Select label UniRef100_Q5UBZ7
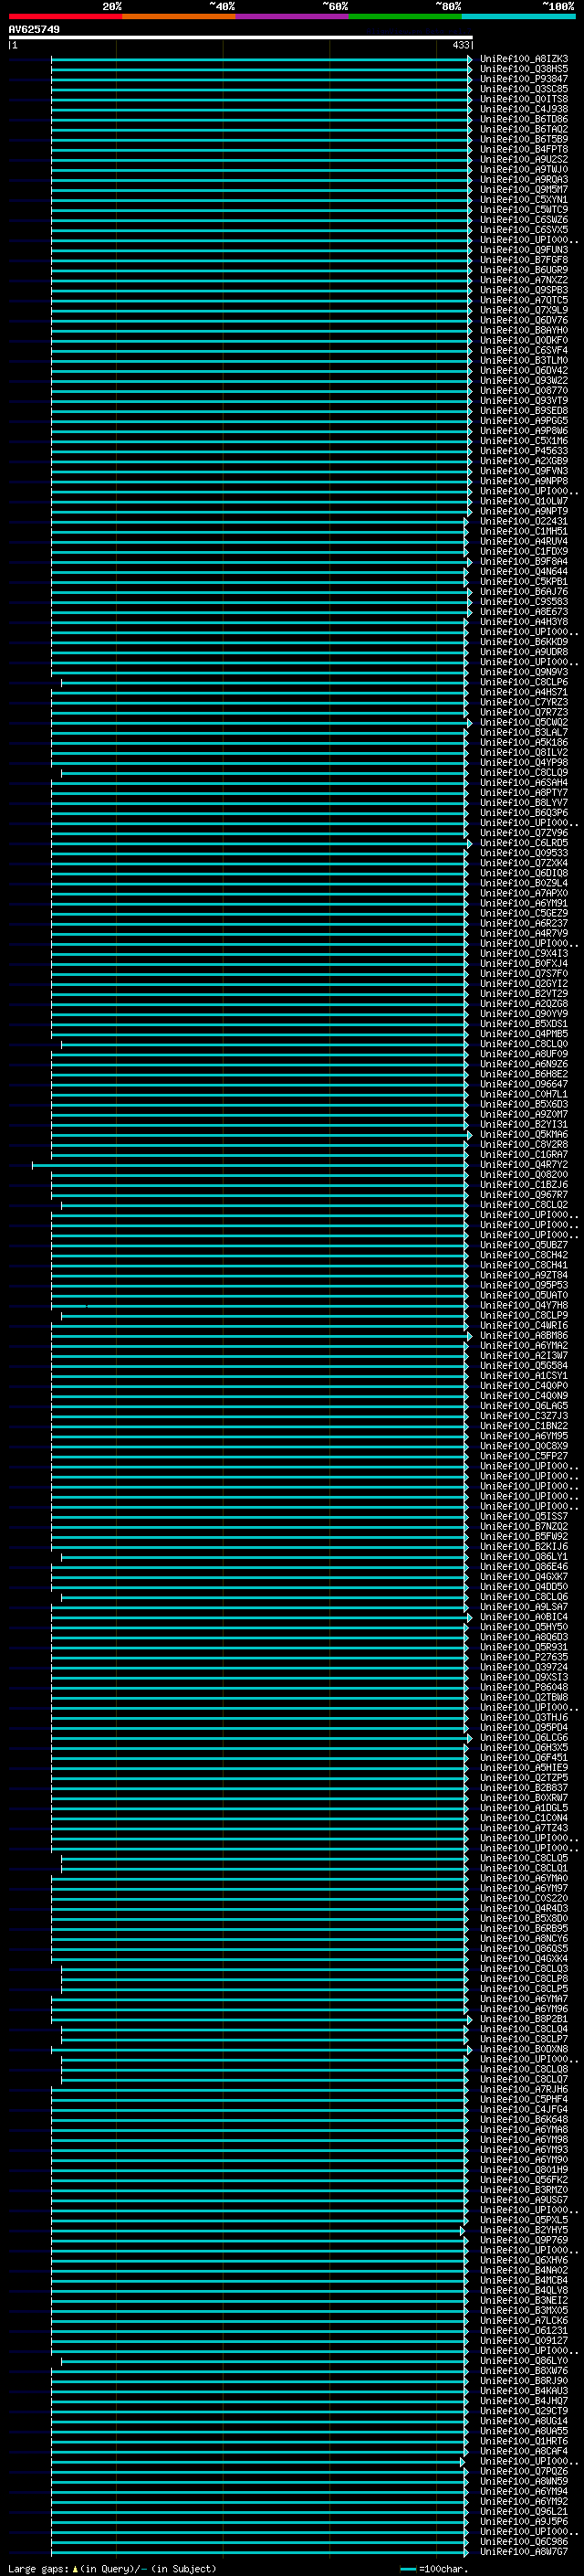 (524, 1245)
